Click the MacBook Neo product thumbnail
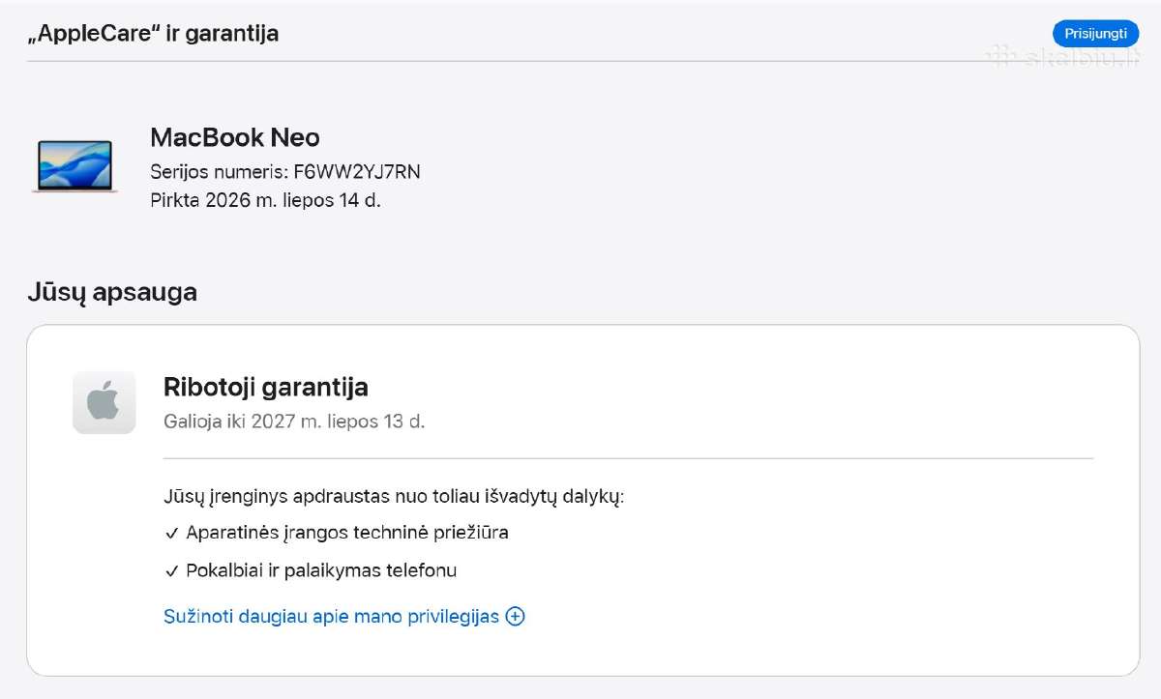 coord(74,165)
